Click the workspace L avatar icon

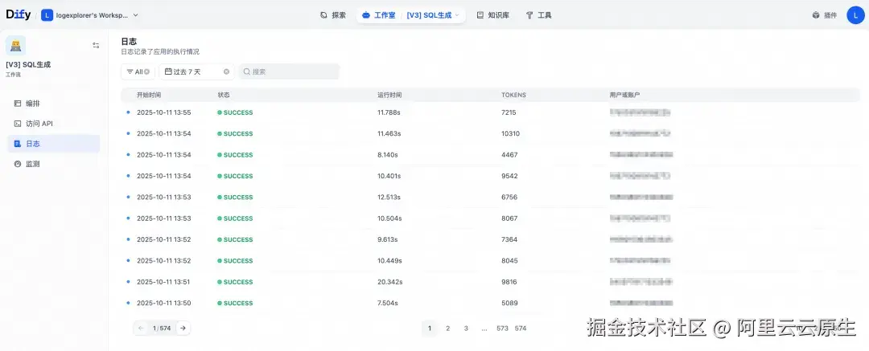(x=47, y=15)
